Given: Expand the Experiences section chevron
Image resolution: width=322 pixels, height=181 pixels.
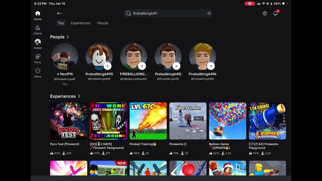Looking at the screenshot, I should point(79,96).
